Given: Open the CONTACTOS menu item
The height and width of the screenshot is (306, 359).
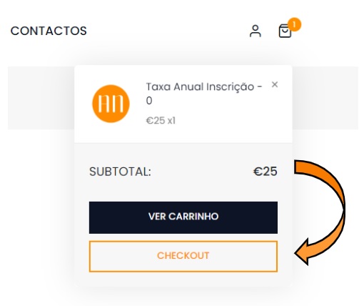Looking at the screenshot, I should coord(49,31).
